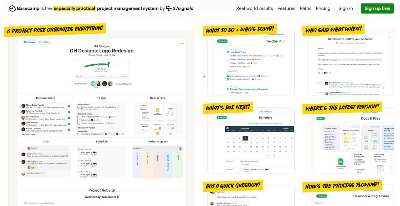Click the 14.0 hr timer icon
Viewport: 400px width, 206px height.
coord(40,42)
